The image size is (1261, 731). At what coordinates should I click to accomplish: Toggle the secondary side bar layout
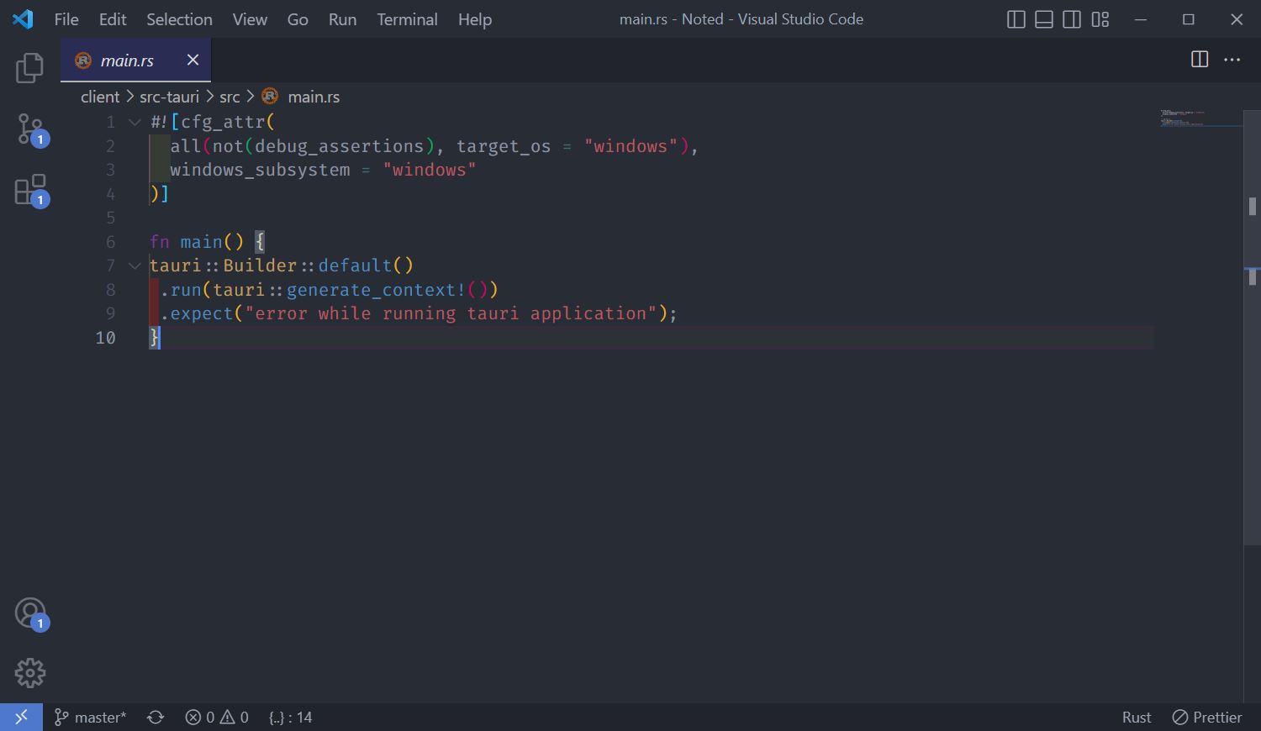pyautogui.click(x=1072, y=19)
